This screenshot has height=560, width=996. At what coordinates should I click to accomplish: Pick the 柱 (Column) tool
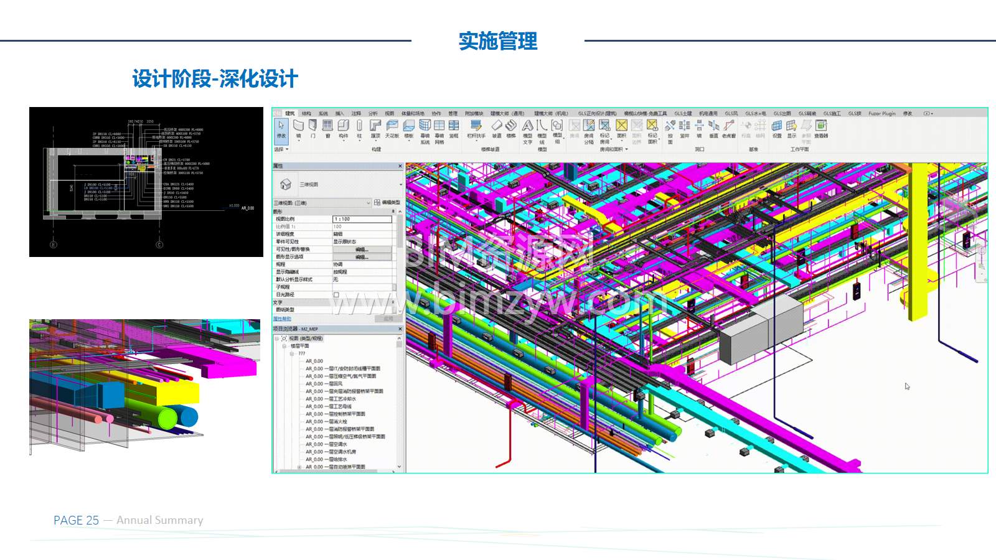[359, 129]
